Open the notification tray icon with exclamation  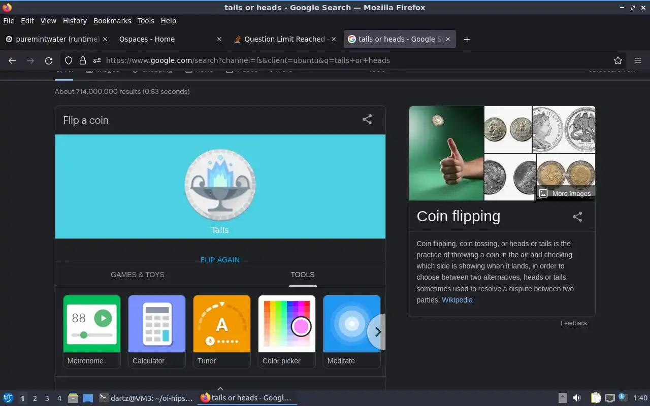tap(623, 398)
